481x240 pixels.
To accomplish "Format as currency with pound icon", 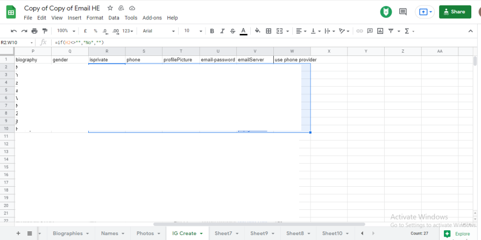I will tap(86, 31).
